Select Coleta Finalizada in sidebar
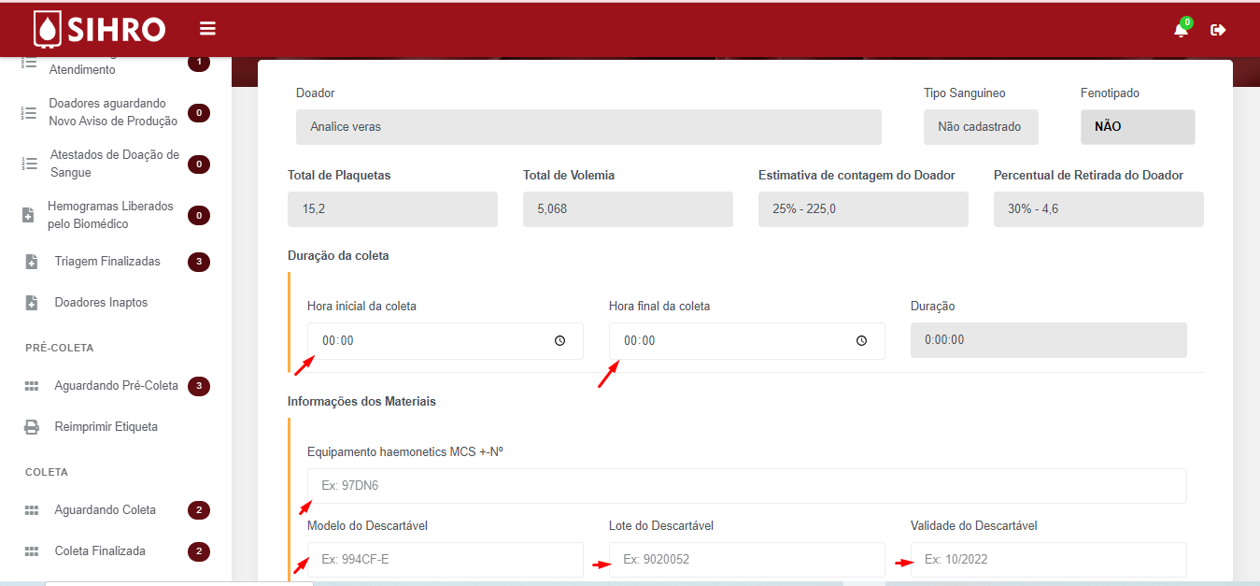Viewport: 1260px width, 586px height. tap(100, 551)
